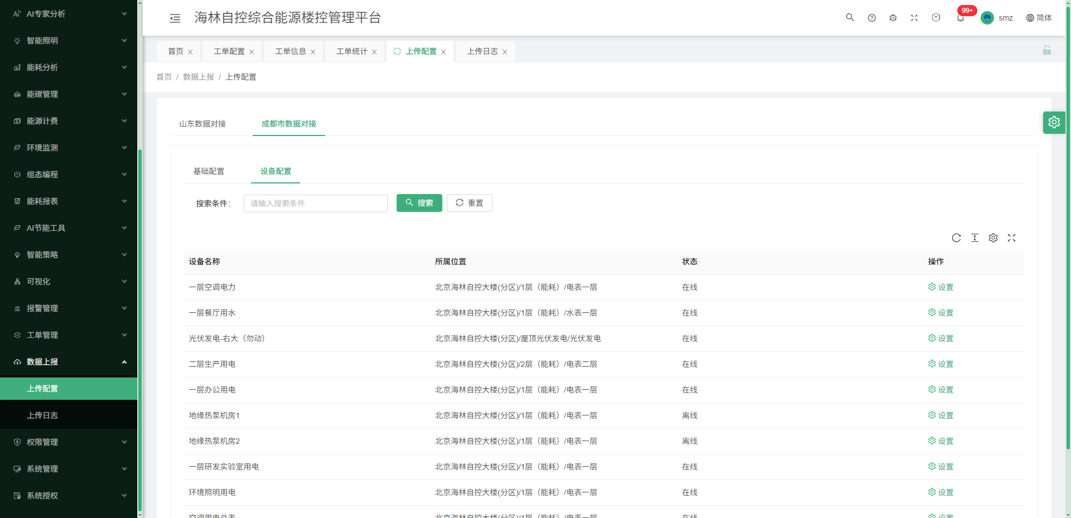Open 上传日志 in the sidebar
Image resolution: width=1071 pixels, height=518 pixels.
69,415
